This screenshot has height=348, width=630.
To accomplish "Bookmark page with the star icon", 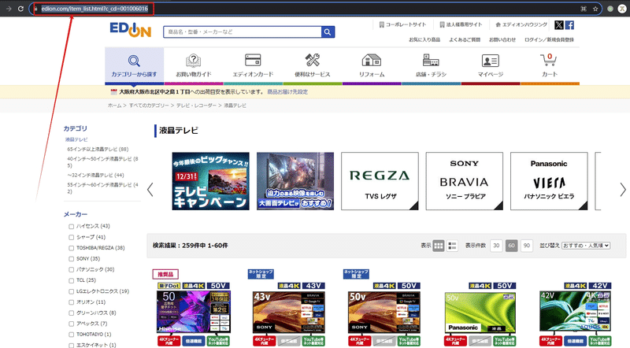I will 595,9.
